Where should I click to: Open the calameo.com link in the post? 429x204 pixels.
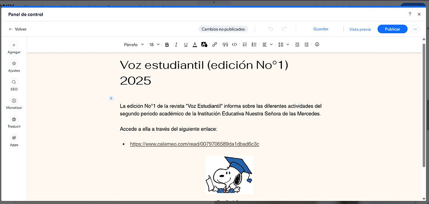(194, 144)
